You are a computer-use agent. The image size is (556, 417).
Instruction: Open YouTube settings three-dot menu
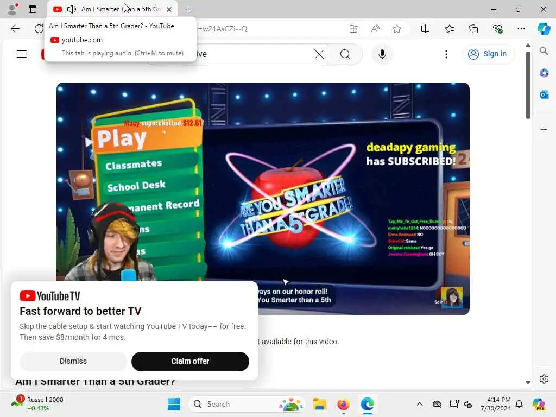[x=446, y=54]
